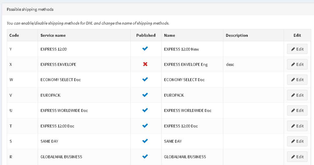Screen dimensions: 314x165
Task: Click published checkmark for SAME DAY
Action: (145, 141)
